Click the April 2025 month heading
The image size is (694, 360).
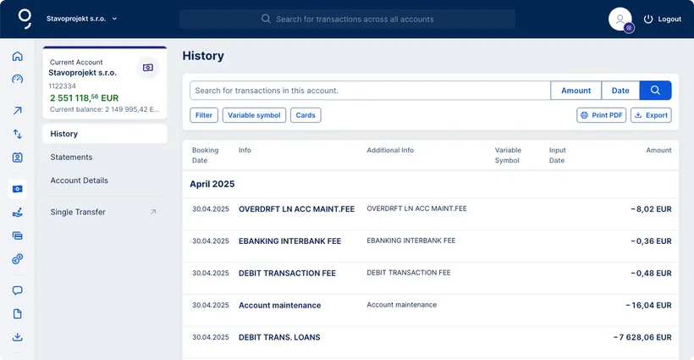tap(212, 184)
